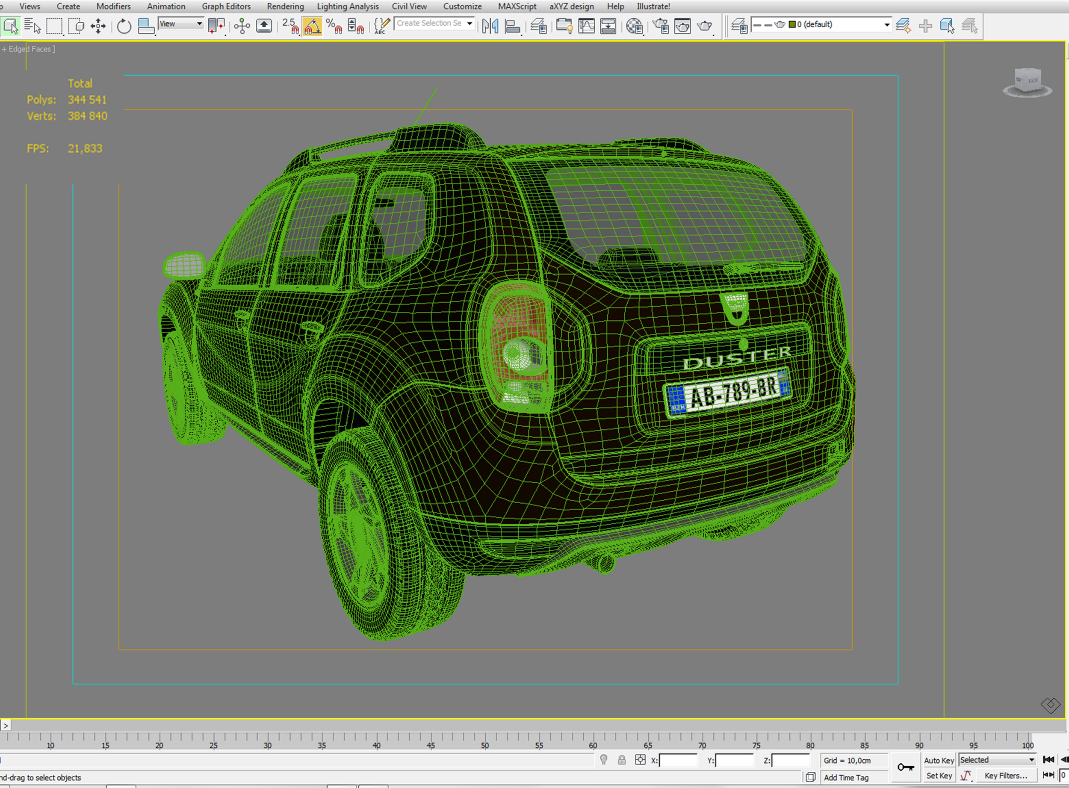Screen dimensions: 1069x788
Task: Open Lighting Analysis menu
Action: (348, 6)
